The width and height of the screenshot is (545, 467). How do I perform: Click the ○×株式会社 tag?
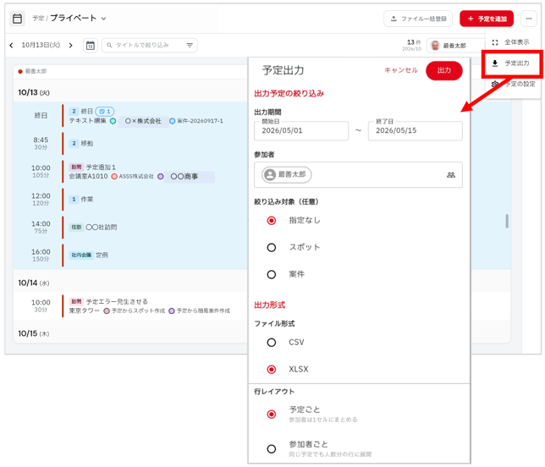144,121
